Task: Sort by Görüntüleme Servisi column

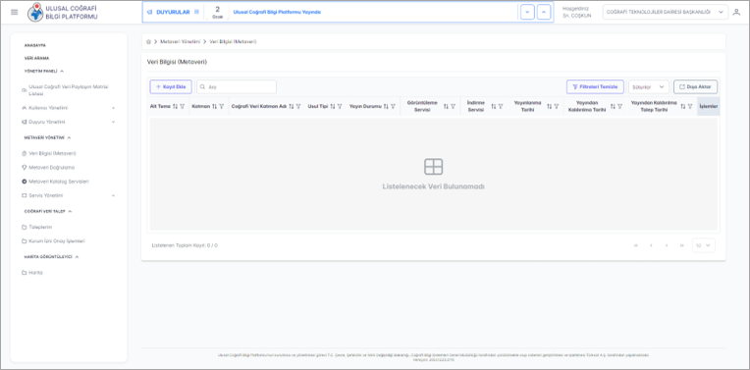Action: [x=446, y=106]
